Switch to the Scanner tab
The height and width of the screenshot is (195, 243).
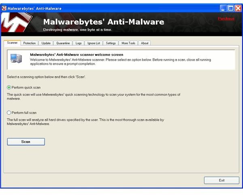tap(12, 43)
